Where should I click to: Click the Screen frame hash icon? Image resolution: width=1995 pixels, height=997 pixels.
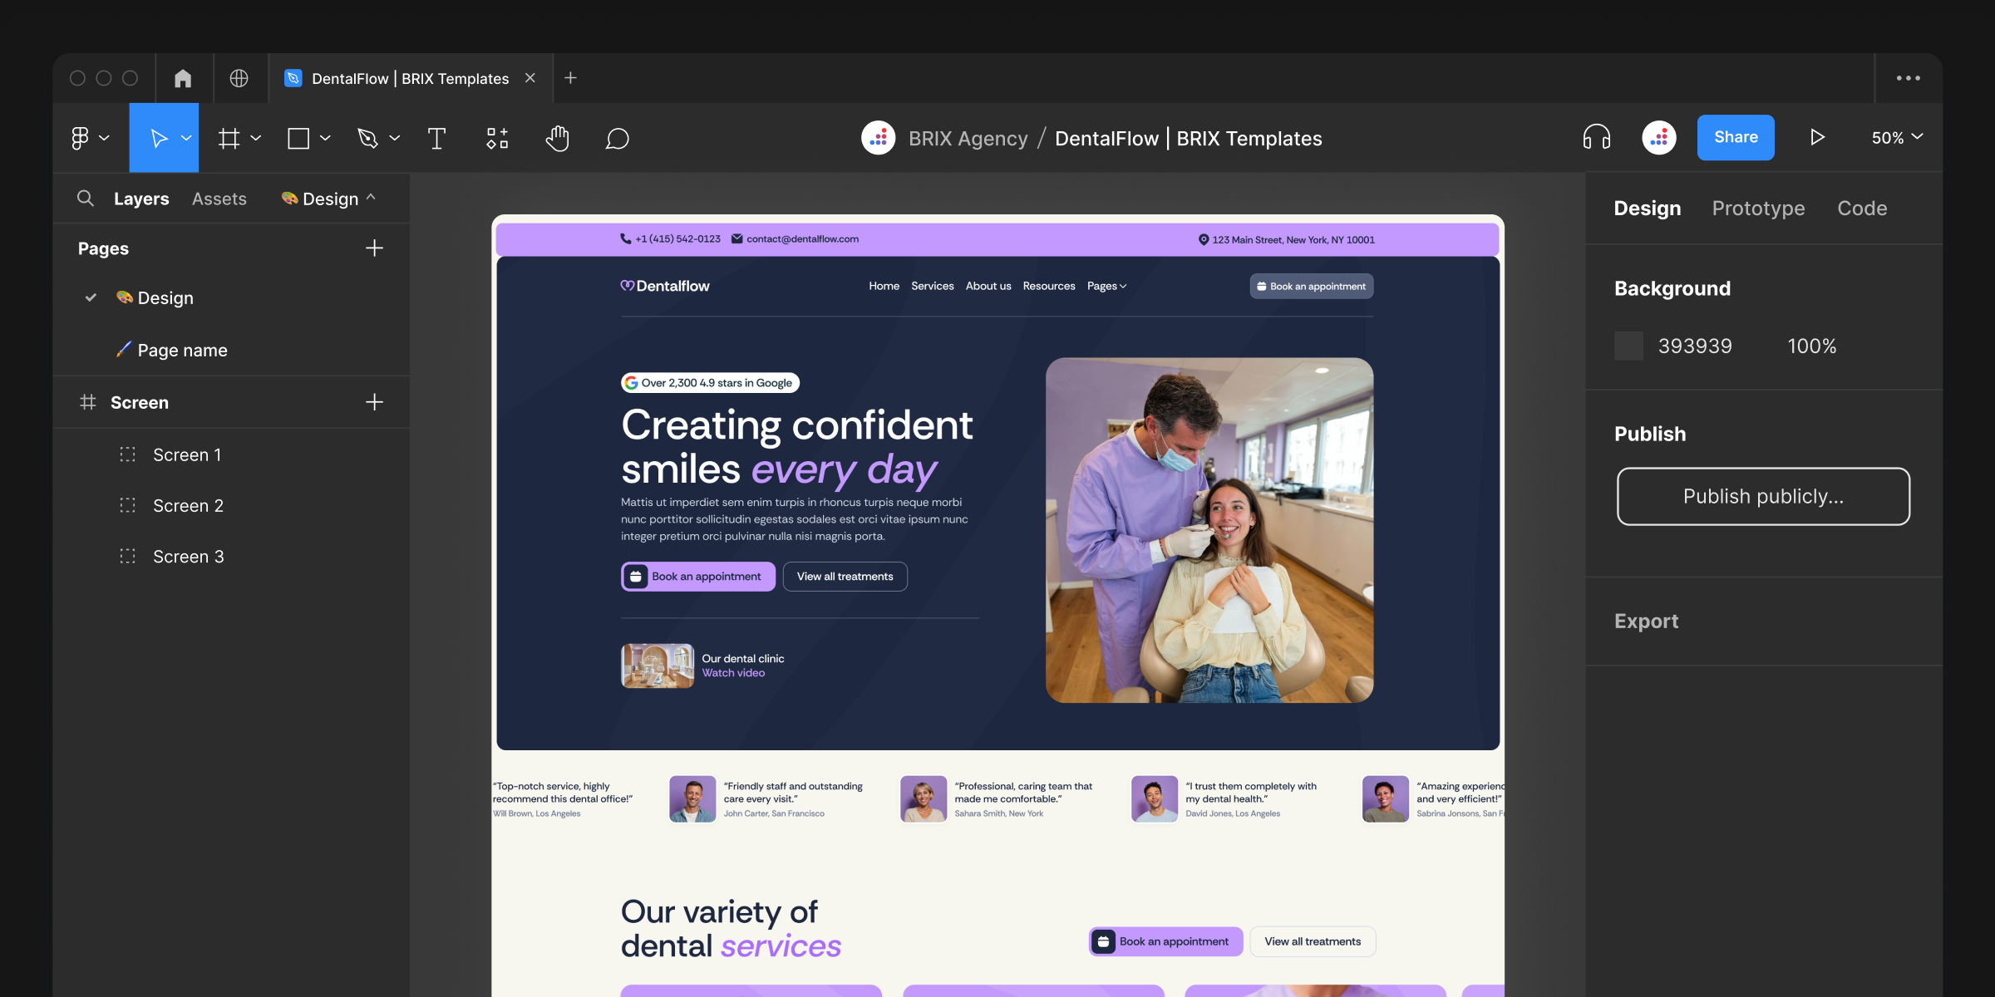pyautogui.click(x=88, y=402)
